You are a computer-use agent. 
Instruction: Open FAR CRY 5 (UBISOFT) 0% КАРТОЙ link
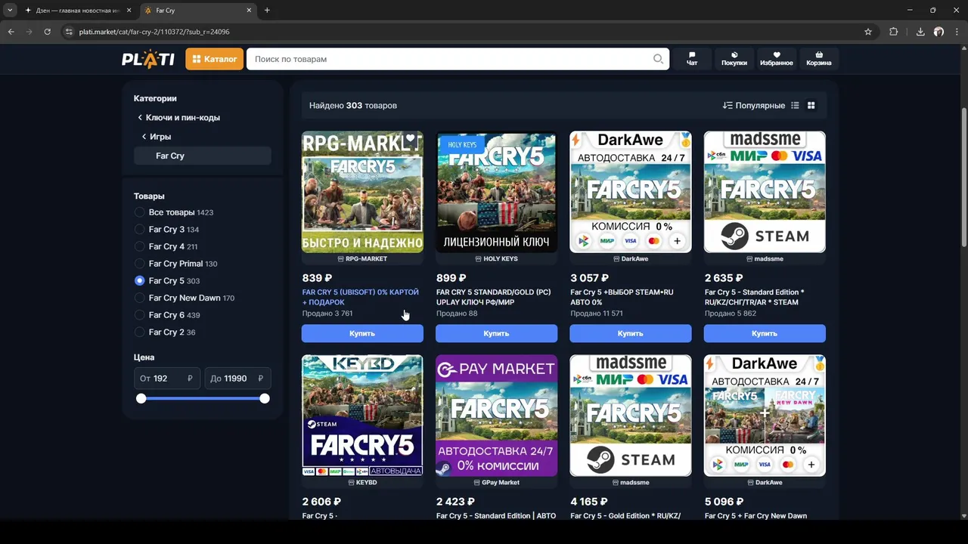pyautogui.click(x=360, y=297)
